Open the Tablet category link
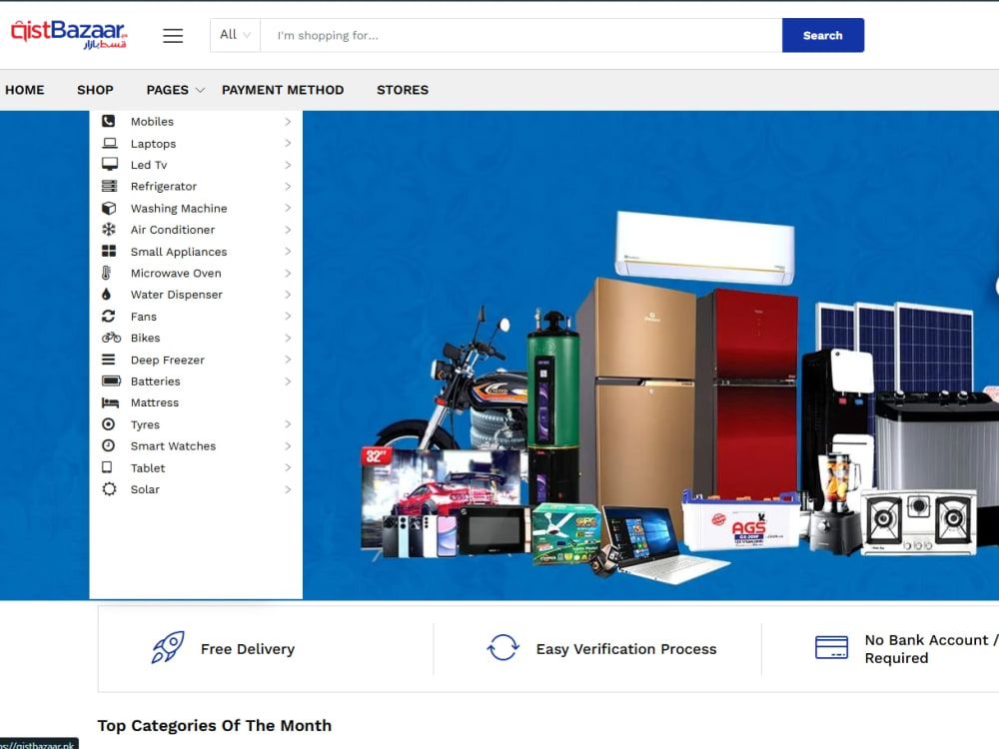 coord(148,468)
